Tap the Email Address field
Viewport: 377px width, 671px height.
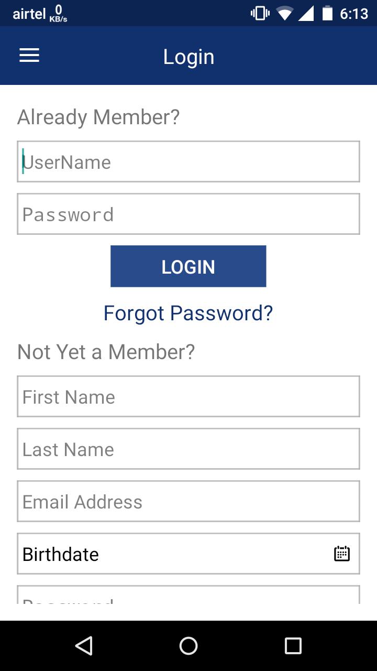(x=188, y=501)
